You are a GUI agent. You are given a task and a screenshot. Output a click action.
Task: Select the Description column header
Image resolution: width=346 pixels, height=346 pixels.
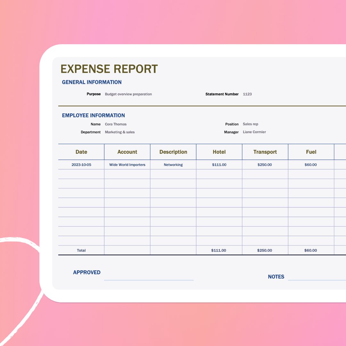pos(173,152)
